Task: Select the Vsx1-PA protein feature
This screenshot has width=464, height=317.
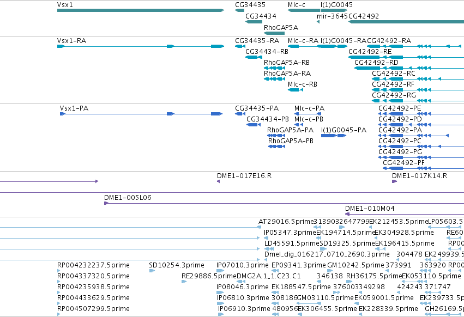Action: pos(141,114)
